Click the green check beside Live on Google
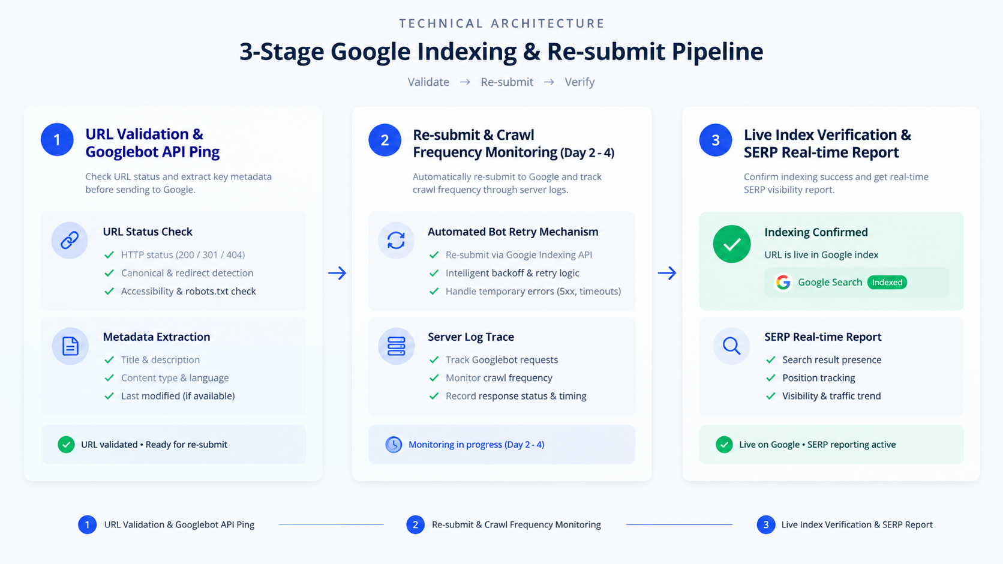The image size is (1003, 564). point(724,445)
